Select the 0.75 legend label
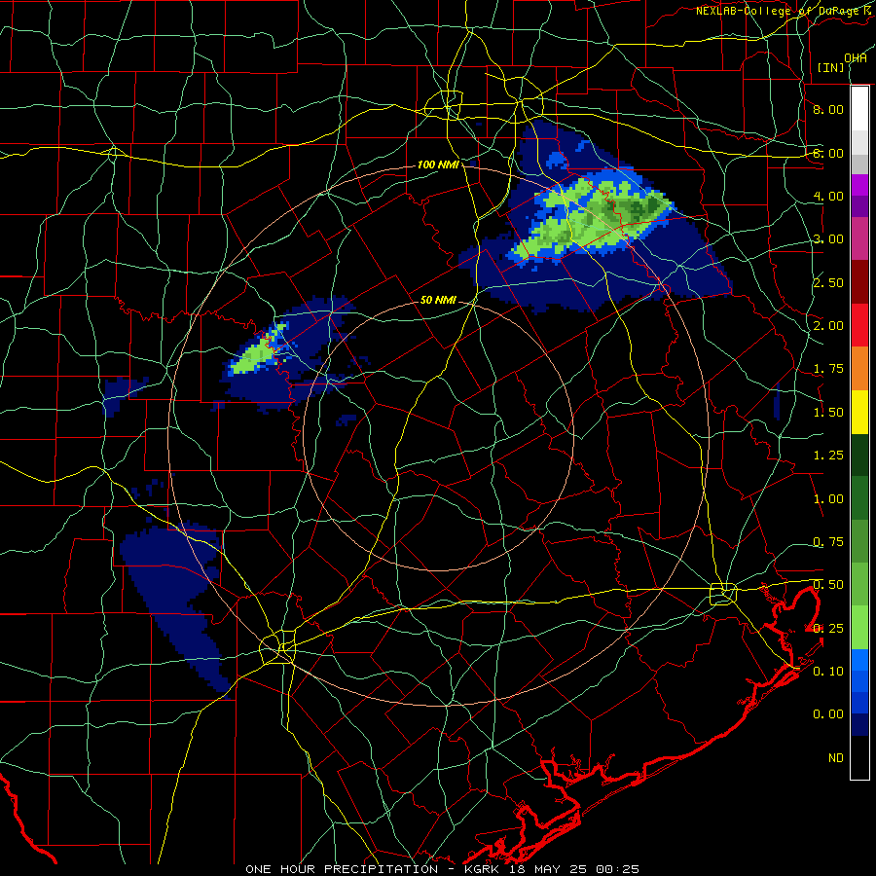This screenshot has height=876, width=876. coord(828,542)
